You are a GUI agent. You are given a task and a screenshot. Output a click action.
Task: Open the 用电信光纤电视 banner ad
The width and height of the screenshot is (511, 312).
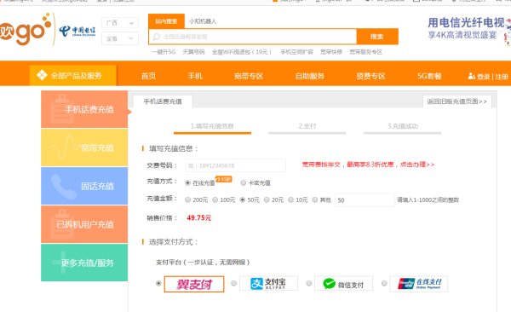click(468, 28)
